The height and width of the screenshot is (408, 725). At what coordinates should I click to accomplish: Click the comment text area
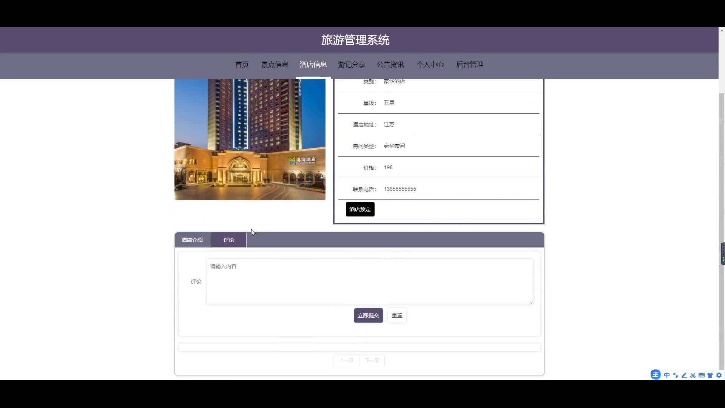[x=369, y=282]
